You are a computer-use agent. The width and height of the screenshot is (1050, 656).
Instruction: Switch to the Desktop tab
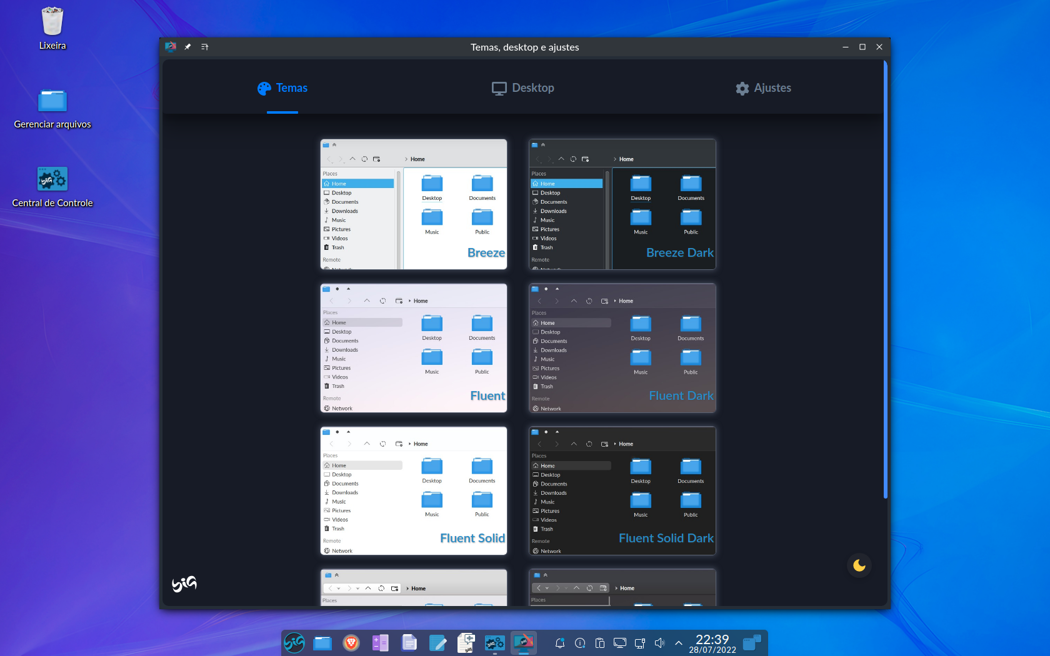click(x=523, y=88)
